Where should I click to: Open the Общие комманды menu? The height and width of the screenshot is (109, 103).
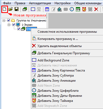click(x=88, y=3)
